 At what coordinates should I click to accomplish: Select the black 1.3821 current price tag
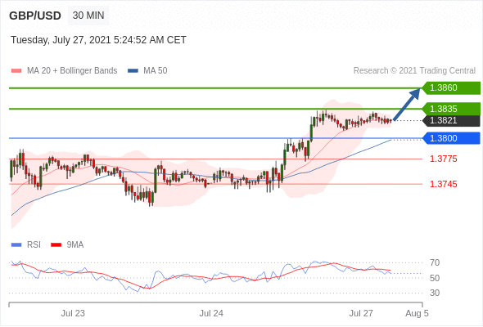(451, 121)
